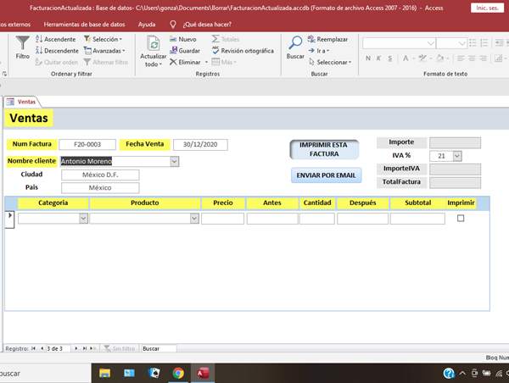Click the Cantidad input field
The width and height of the screenshot is (509, 383).
(x=316, y=219)
